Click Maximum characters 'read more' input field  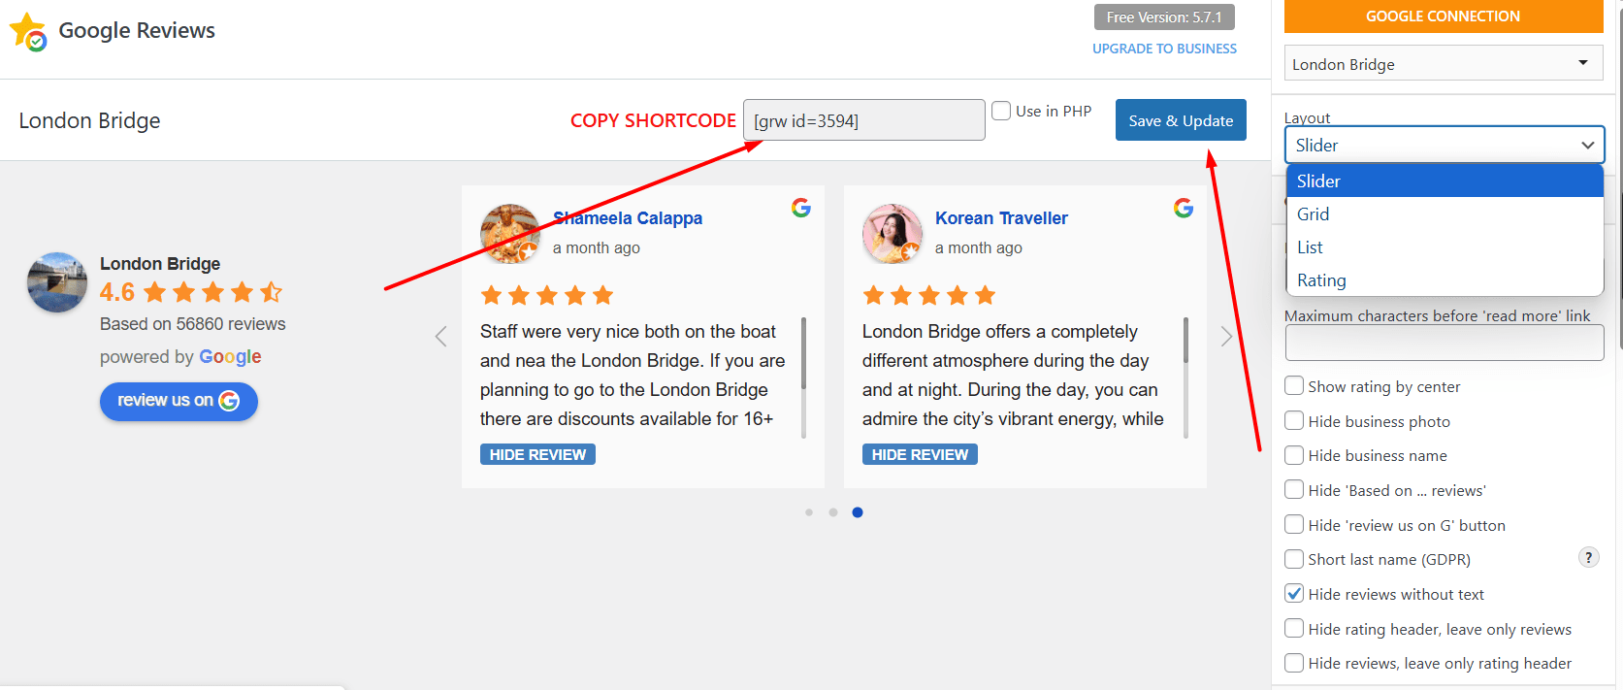[1444, 343]
